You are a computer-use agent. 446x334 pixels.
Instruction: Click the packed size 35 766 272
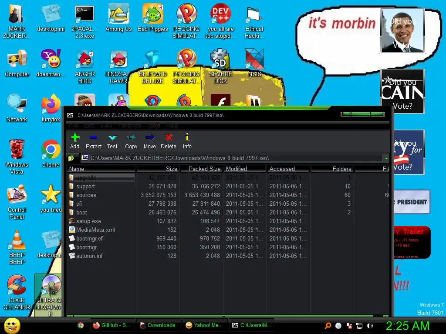[x=206, y=186]
